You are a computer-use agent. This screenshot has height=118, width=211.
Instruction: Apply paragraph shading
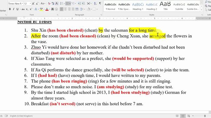(x=89, y=9)
